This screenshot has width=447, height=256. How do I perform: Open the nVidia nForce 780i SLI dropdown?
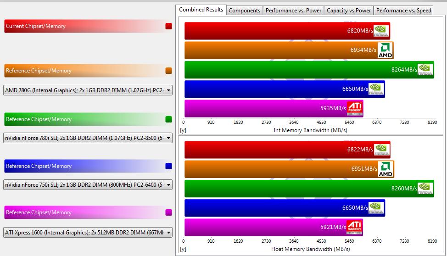click(88, 138)
